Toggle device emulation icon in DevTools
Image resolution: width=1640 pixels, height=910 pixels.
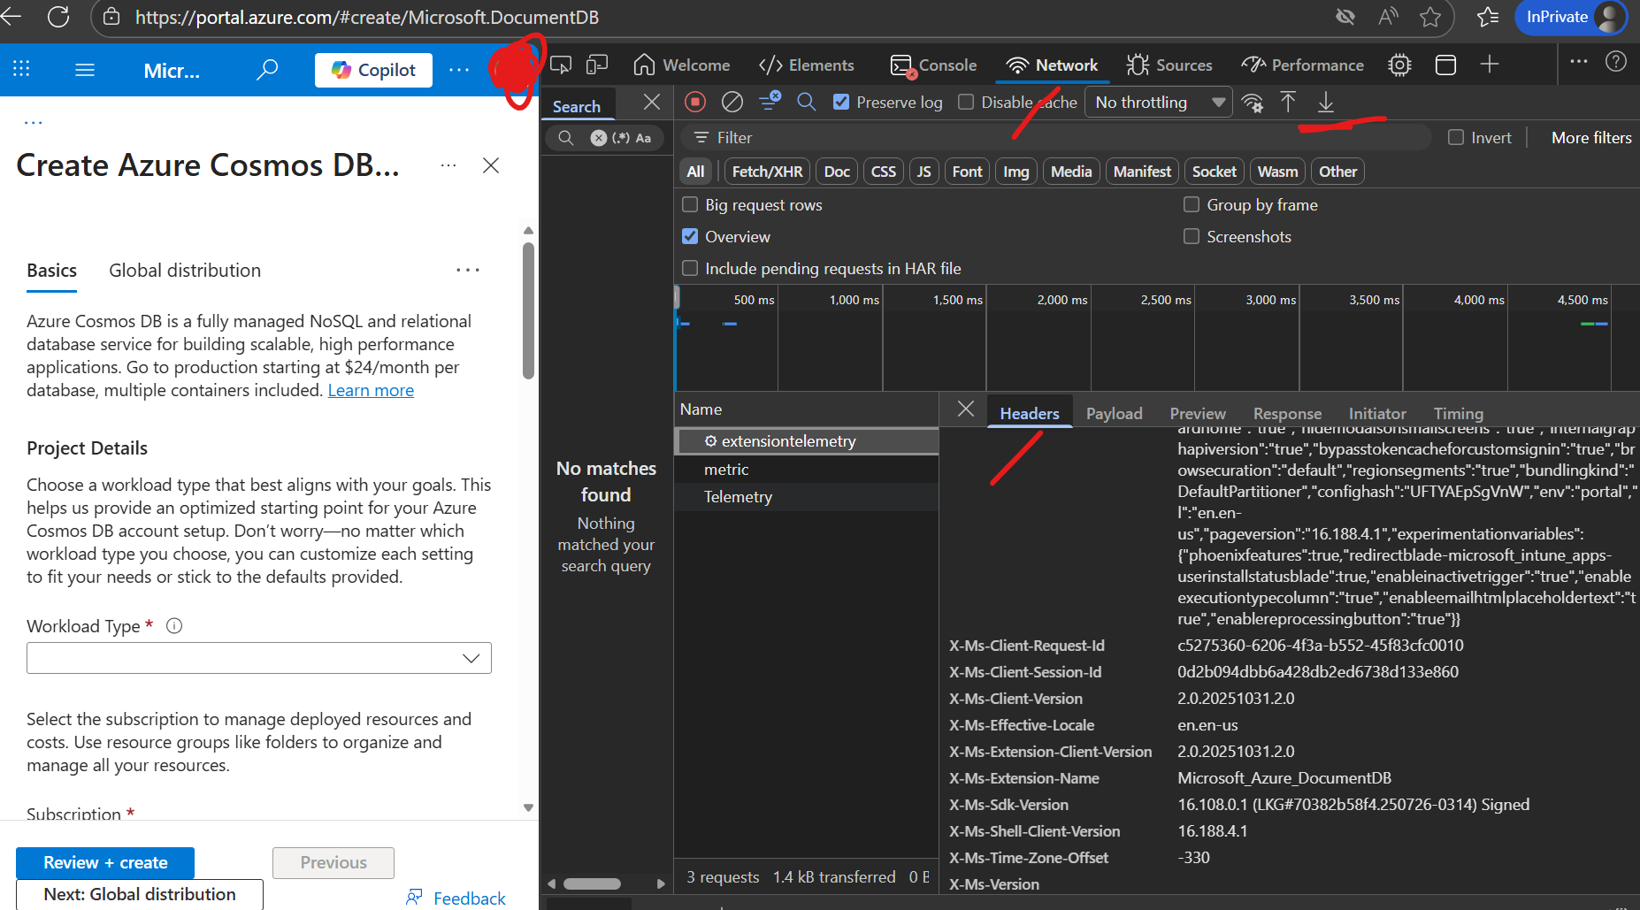[598, 65]
